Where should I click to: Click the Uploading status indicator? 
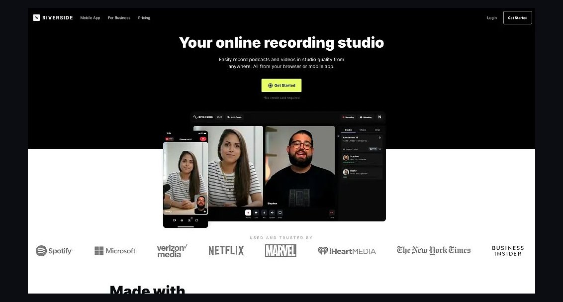click(x=365, y=117)
